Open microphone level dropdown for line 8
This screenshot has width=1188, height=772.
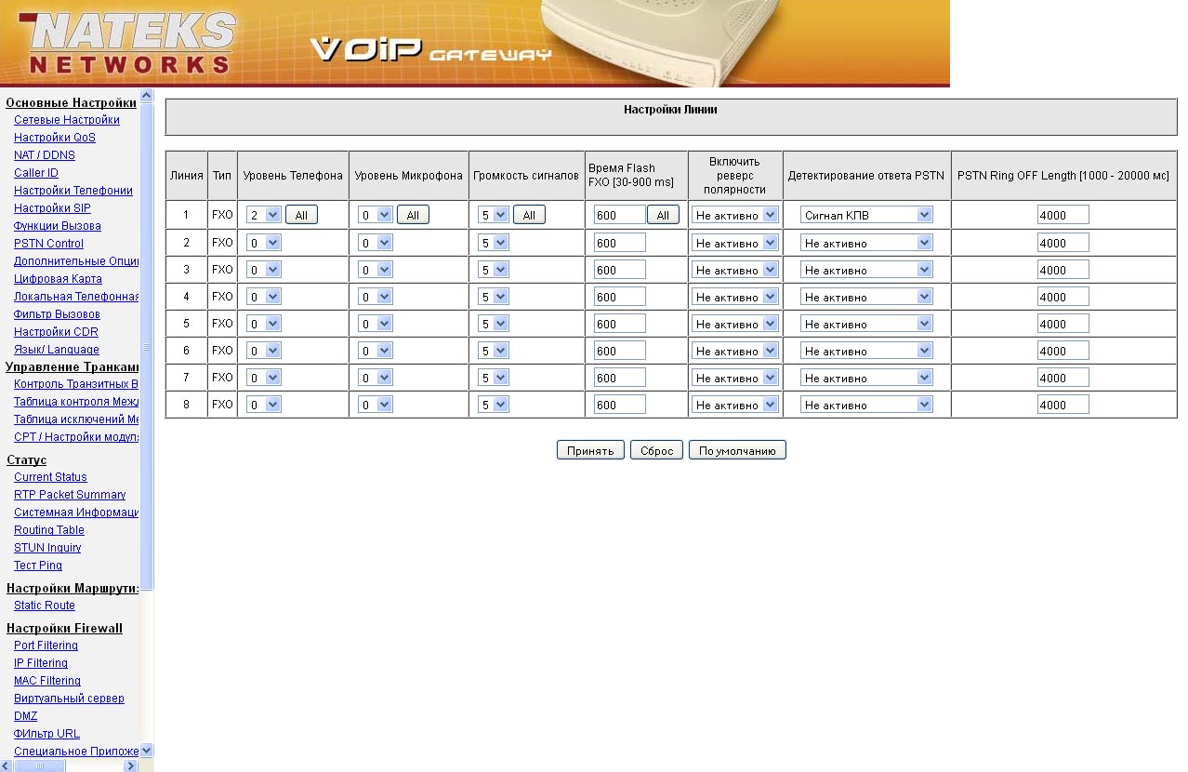tap(376, 405)
